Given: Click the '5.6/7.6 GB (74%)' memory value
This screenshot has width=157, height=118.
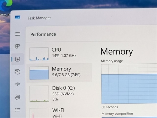Looking at the screenshot, I should [x=66, y=75].
